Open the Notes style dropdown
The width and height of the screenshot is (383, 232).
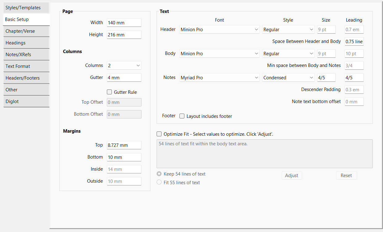pyautogui.click(x=288, y=78)
